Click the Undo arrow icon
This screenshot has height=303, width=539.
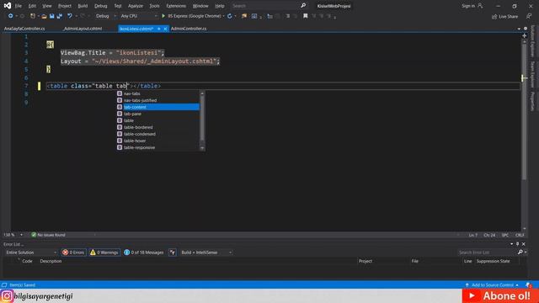pos(70,16)
